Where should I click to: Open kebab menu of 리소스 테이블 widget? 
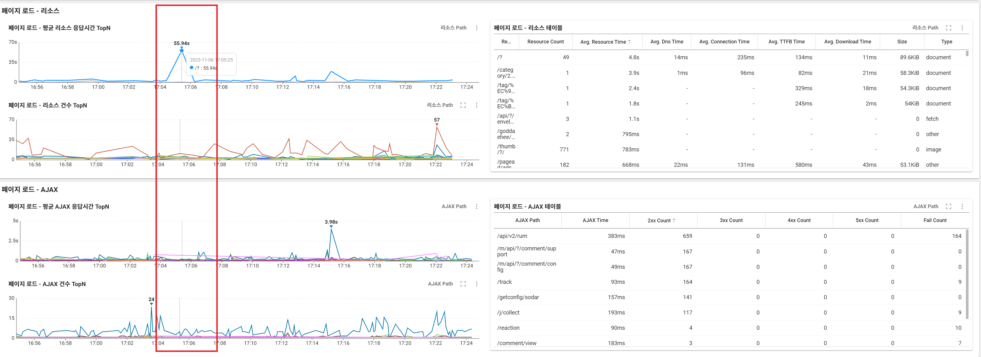(x=962, y=28)
